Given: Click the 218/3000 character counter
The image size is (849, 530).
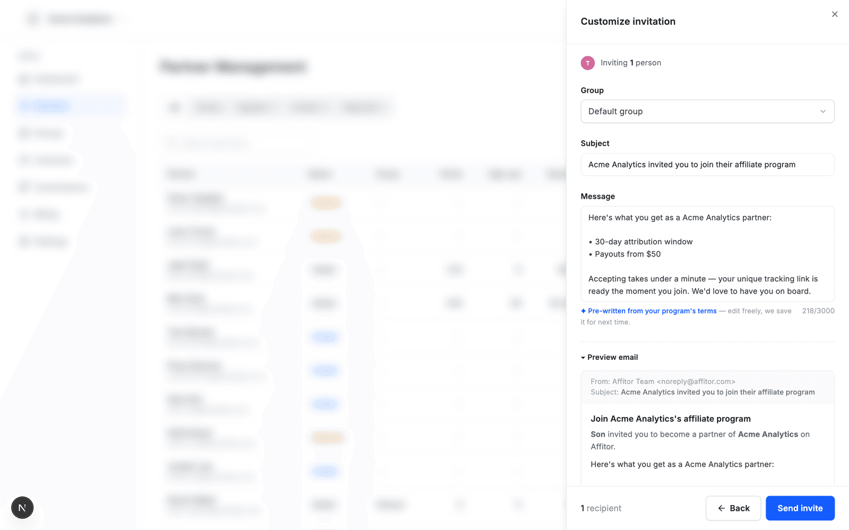Looking at the screenshot, I should pos(818,311).
